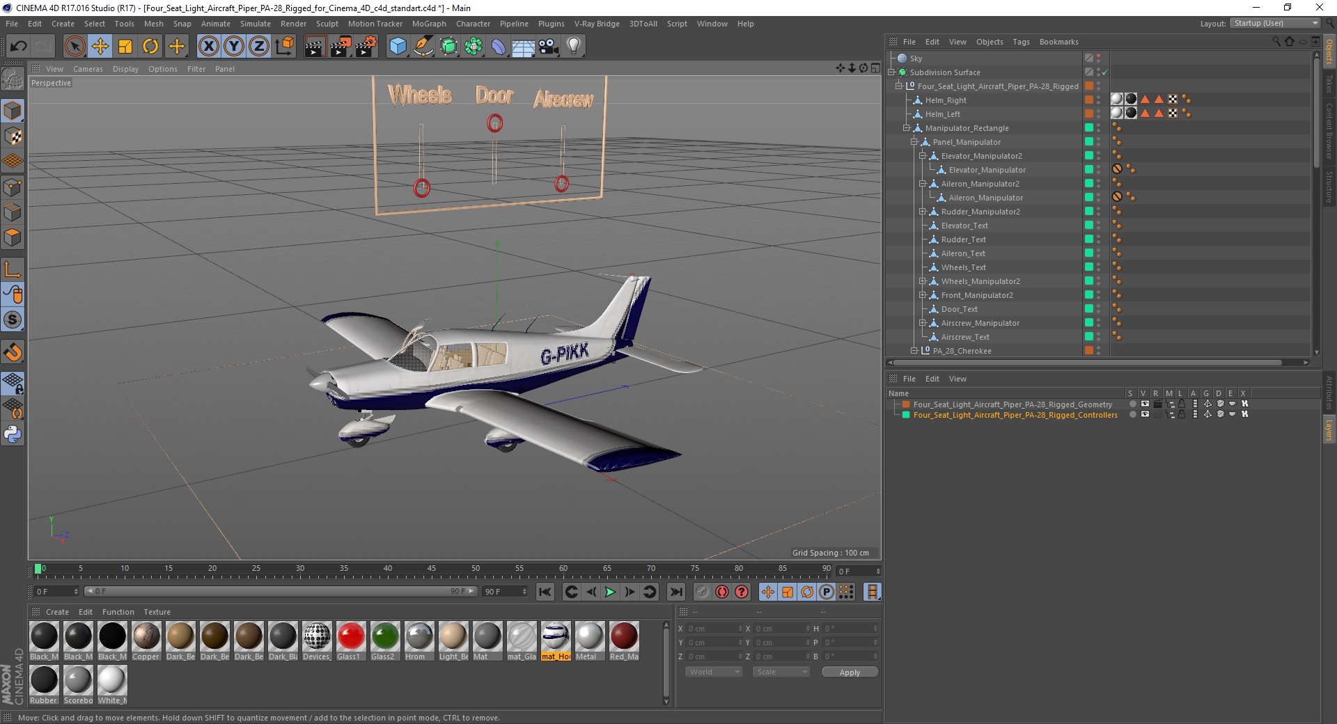The width and height of the screenshot is (1337, 724).
Task: Click the X position input field
Action: (x=714, y=629)
